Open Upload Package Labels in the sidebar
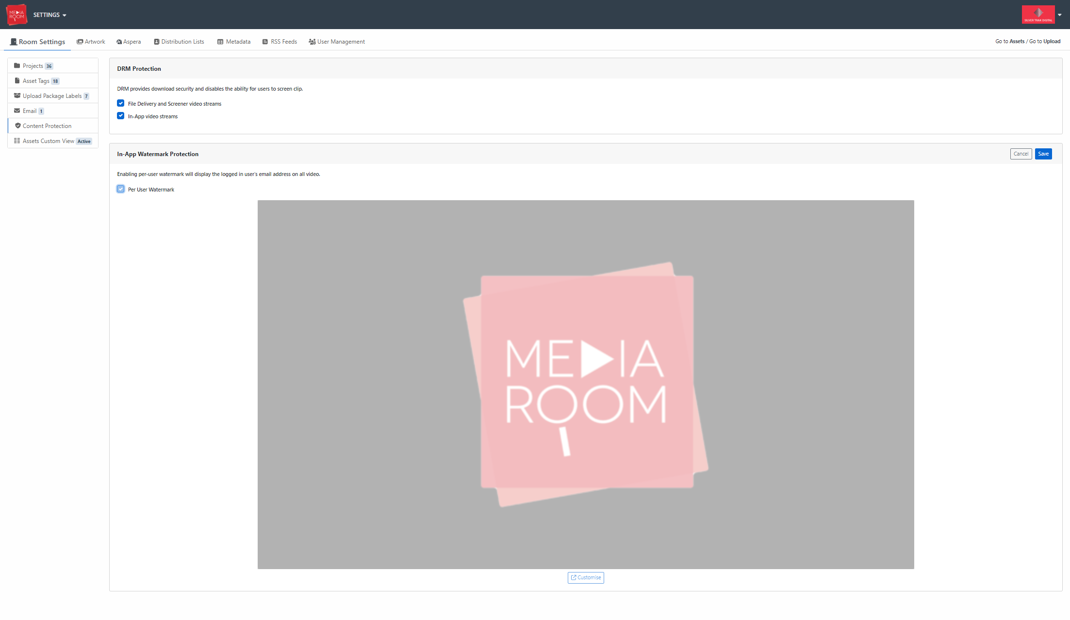The width and height of the screenshot is (1070, 620). (53, 96)
